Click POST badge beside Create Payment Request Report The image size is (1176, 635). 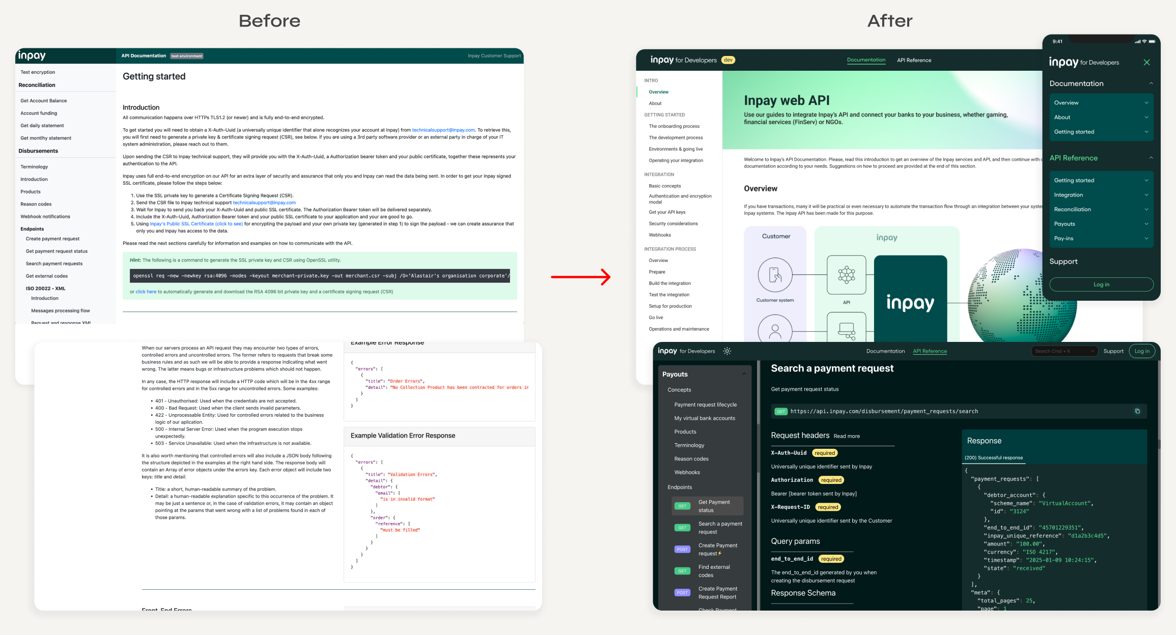click(x=682, y=593)
